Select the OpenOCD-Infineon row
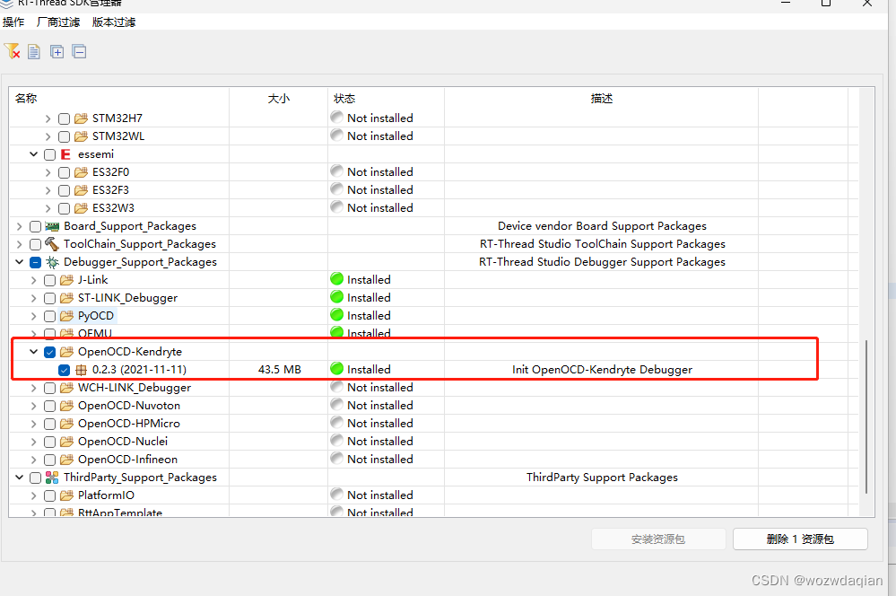 point(433,460)
